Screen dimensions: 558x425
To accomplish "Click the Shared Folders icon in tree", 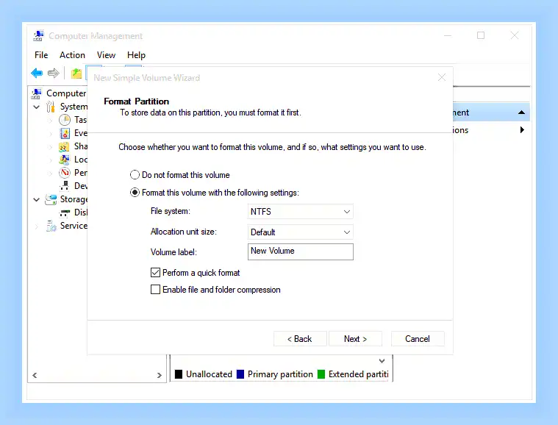I will tap(64, 146).
